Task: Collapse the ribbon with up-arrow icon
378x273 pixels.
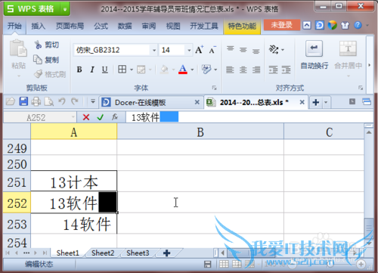Action: click(307, 25)
